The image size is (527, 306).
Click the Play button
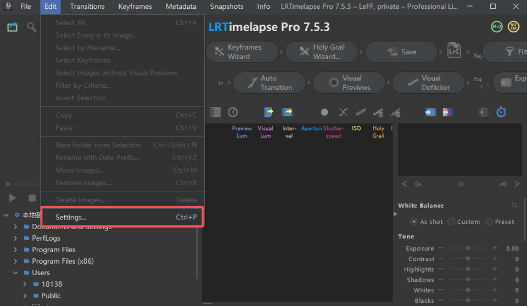coord(13,198)
